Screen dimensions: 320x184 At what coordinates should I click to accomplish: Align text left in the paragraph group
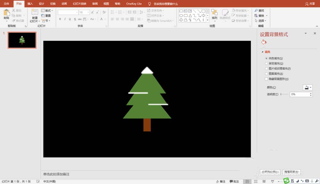(x=112, y=19)
